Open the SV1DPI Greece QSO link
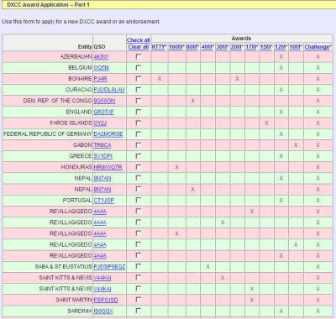 102,156
